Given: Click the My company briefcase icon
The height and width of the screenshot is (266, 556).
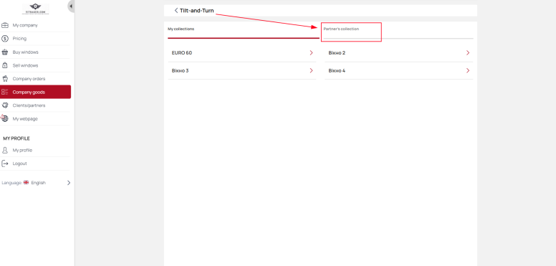Looking at the screenshot, I should click(5, 25).
